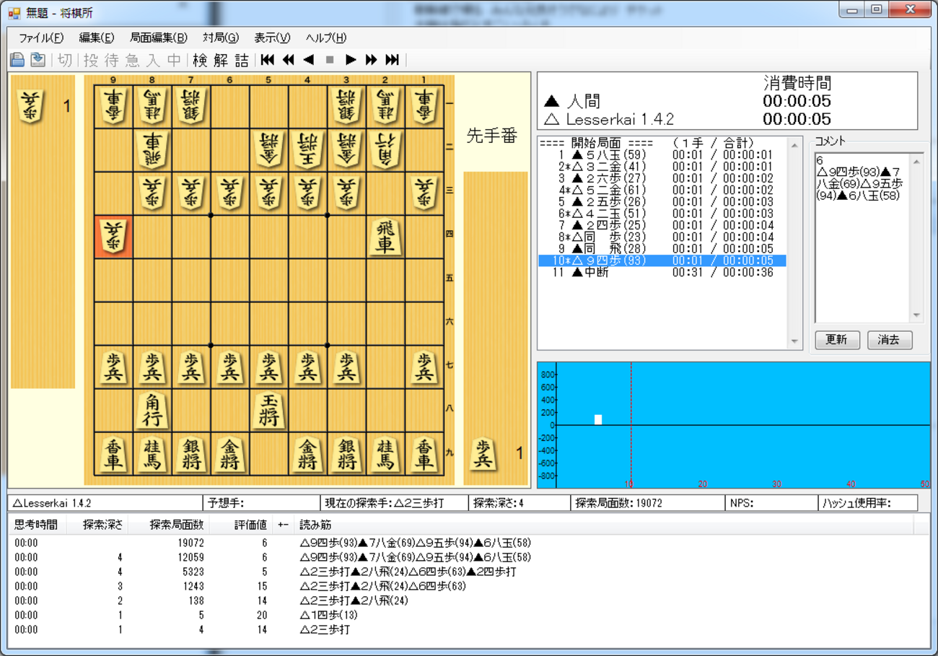The image size is (938, 656).
Task: Select the ==== 開始局面 ==== row
Action: (662, 143)
